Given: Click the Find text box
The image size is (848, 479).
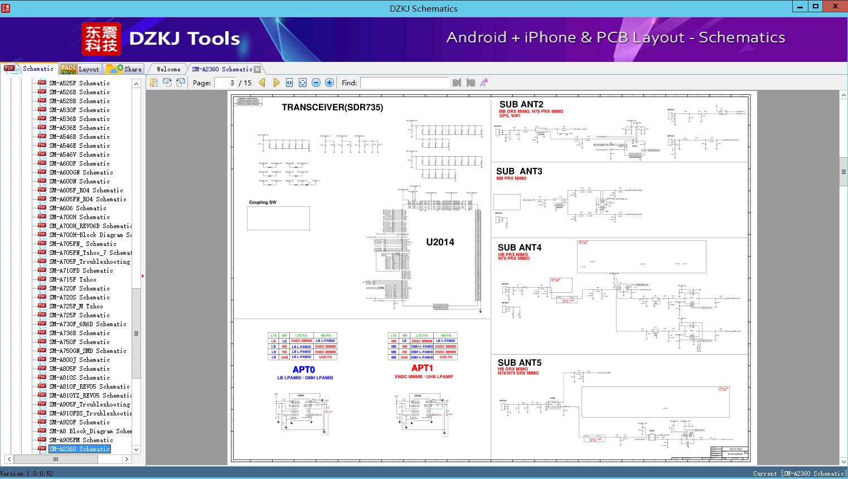Looking at the screenshot, I should 404,83.
